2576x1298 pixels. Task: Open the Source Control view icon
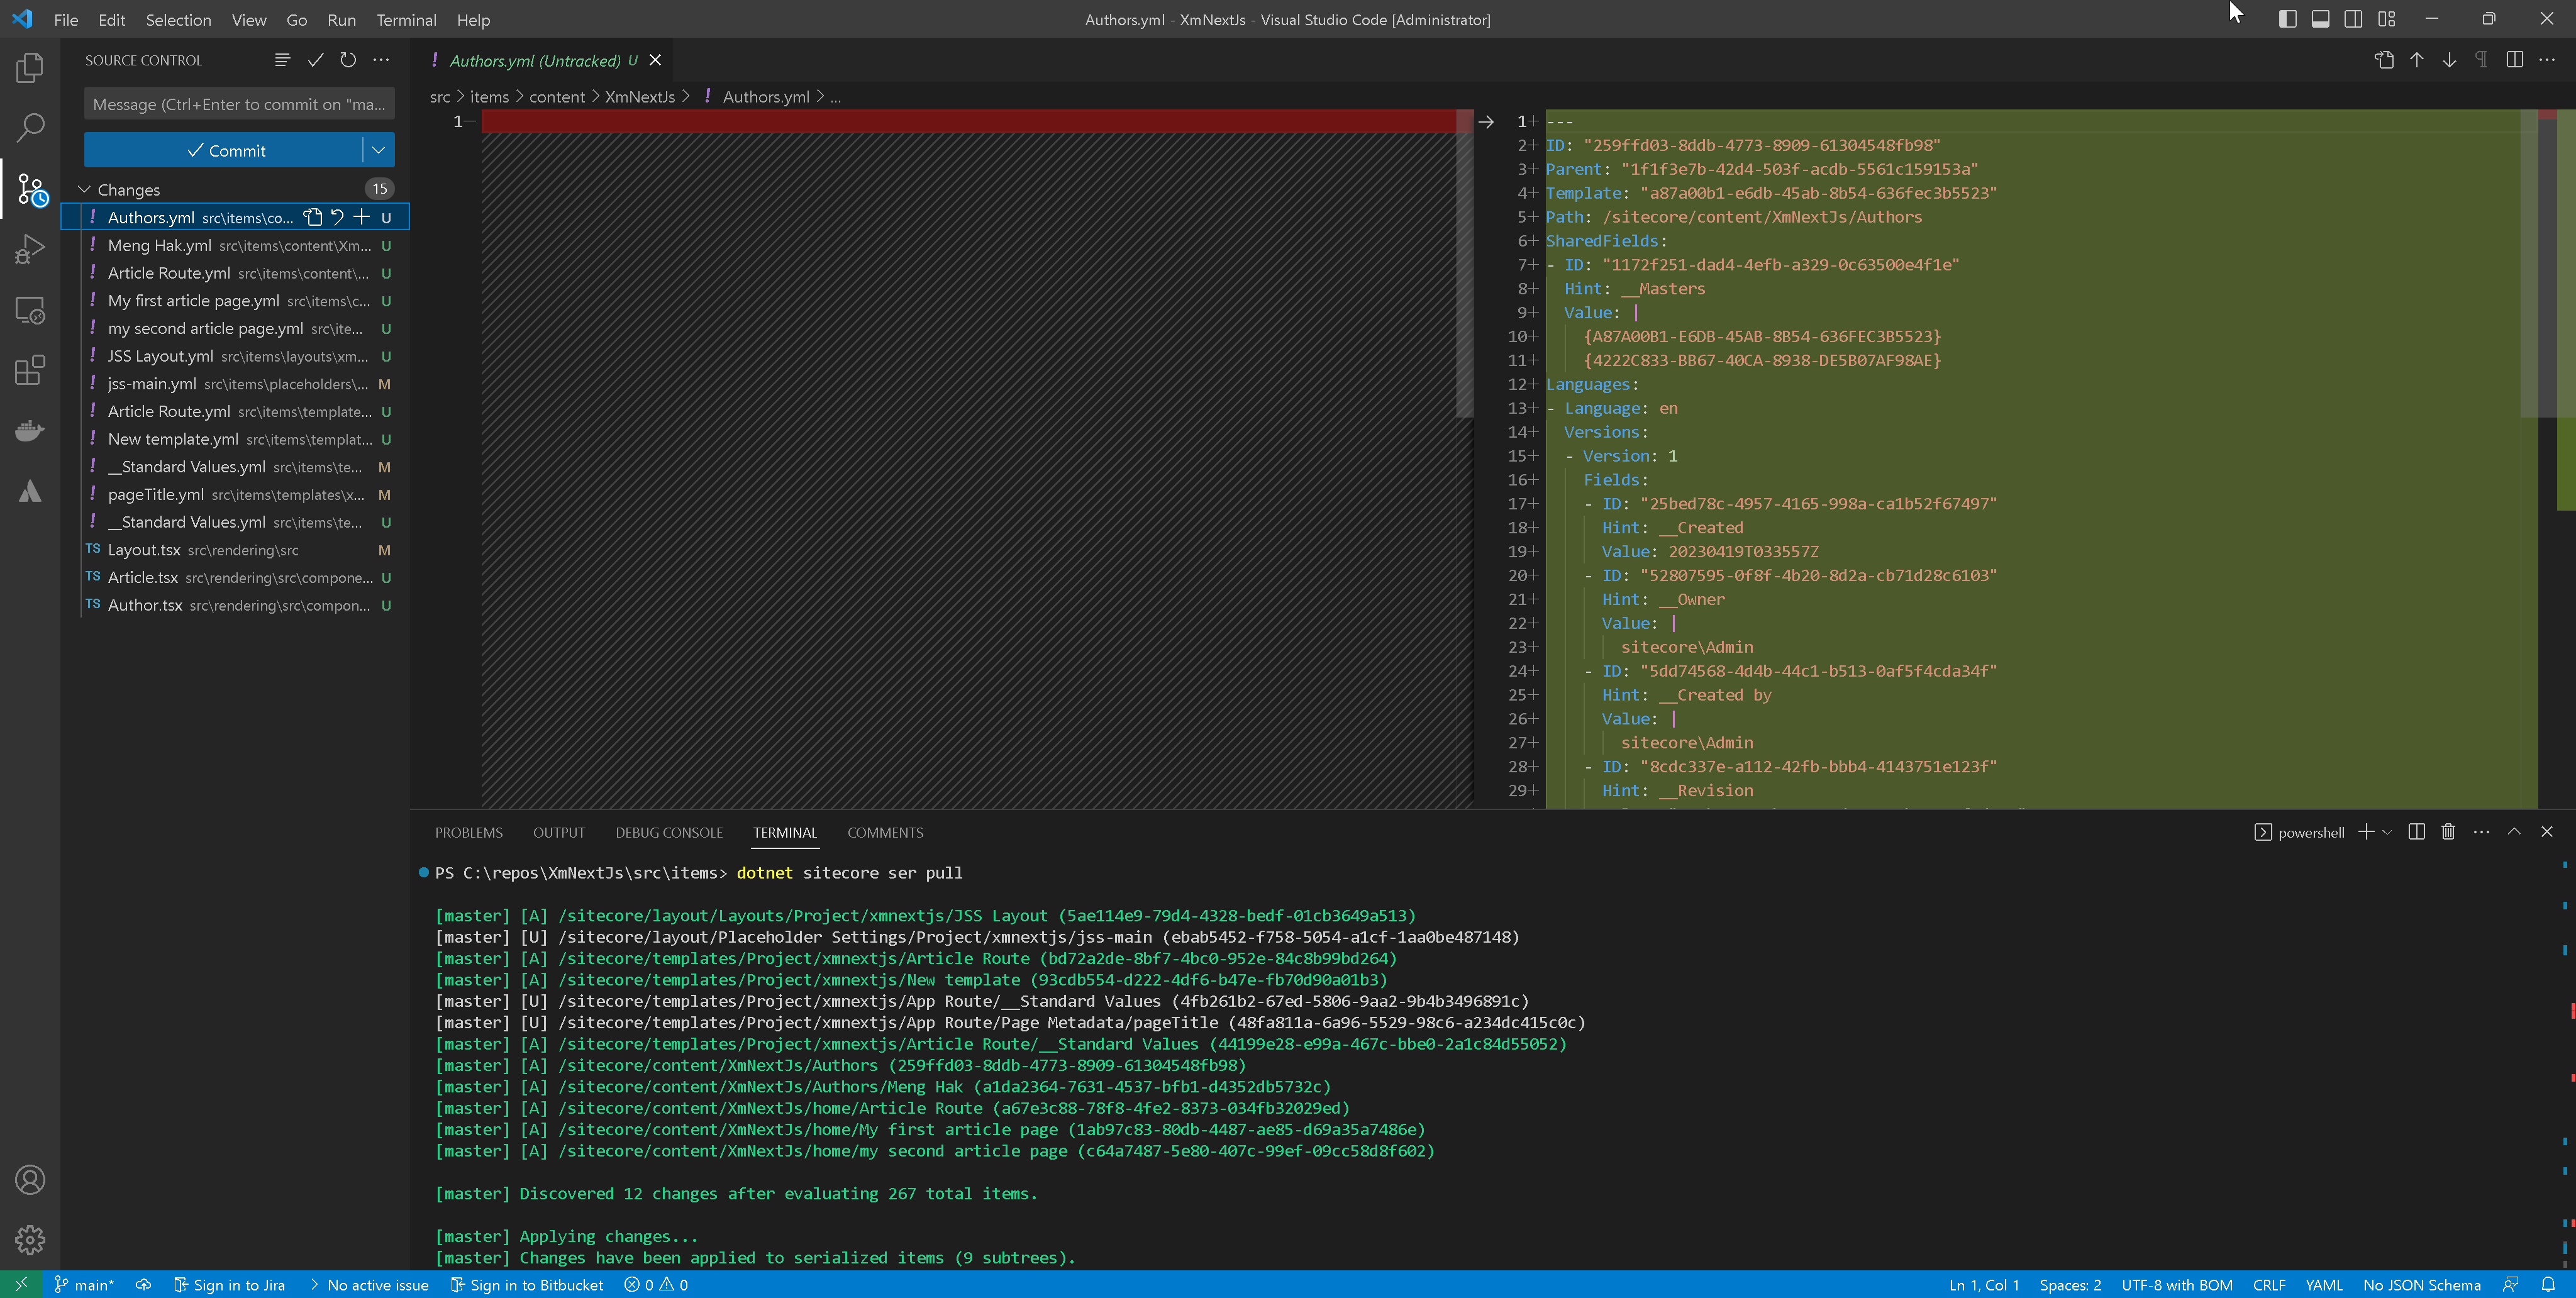[x=32, y=189]
